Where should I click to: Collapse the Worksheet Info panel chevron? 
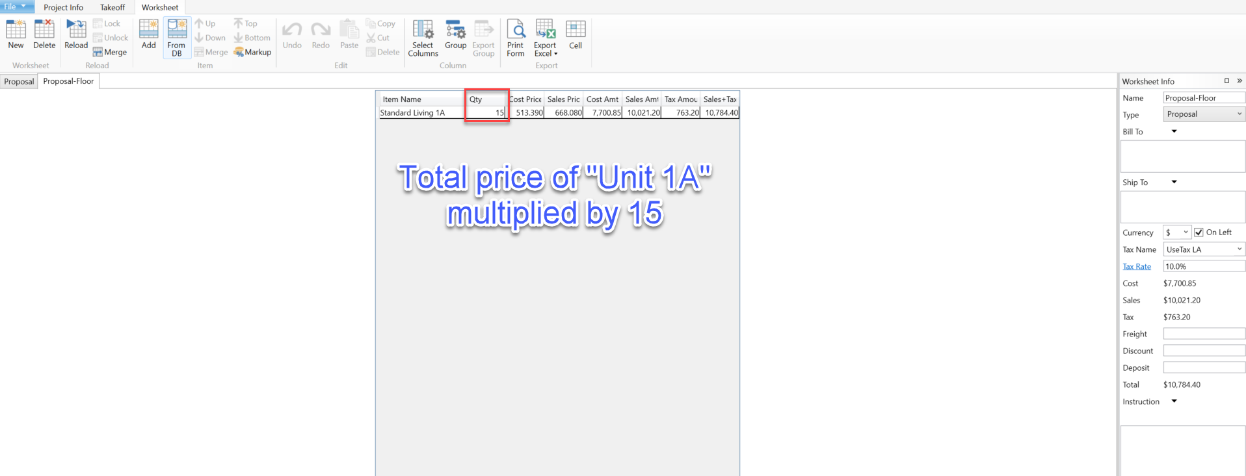(1239, 81)
